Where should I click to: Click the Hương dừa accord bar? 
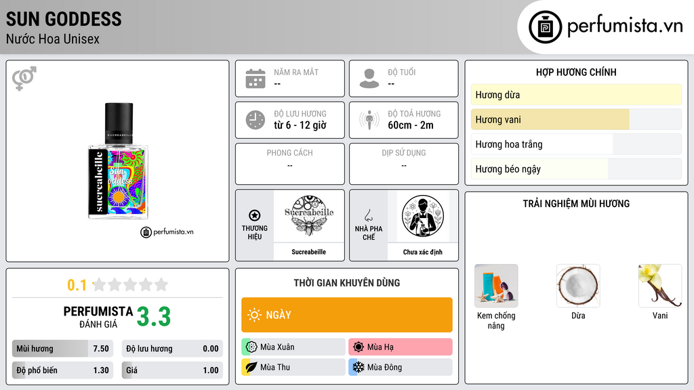(x=576, y=95)
